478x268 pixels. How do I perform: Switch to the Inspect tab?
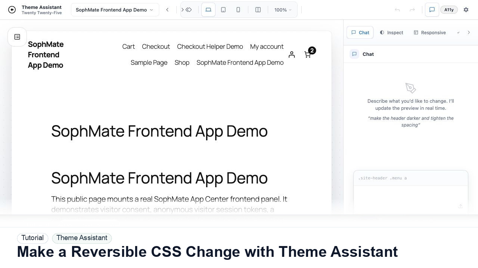(391, 32)
